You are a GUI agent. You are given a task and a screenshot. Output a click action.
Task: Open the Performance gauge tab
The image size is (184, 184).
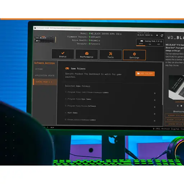pyautogui.click(x=87, y=54)
